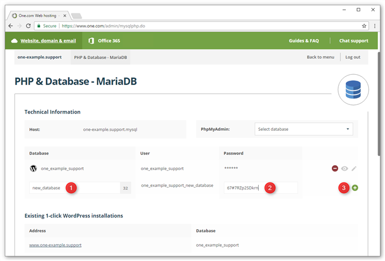Screen dimensions: 385x261
Task: Open a new browser tab
Action: 76,16
